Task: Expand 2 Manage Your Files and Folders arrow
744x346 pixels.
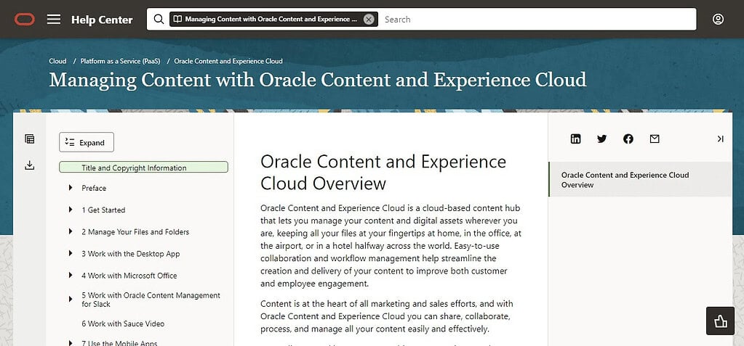Action: (71, 231)
